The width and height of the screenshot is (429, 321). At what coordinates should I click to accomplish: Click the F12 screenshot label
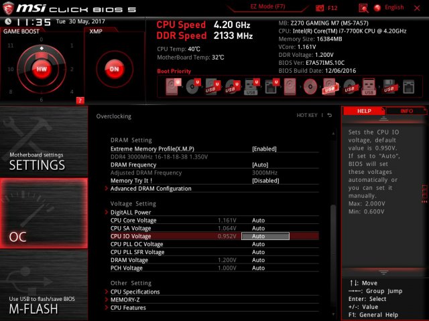(x=332, y=8)
